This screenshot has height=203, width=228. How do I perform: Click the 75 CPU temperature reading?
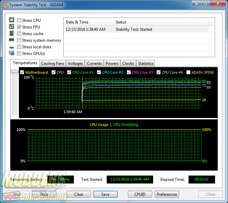204,86
